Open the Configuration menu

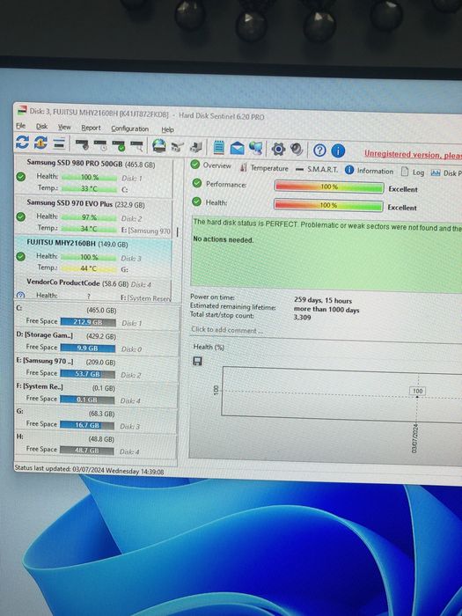pyautogui.click(x=129, y=128)
